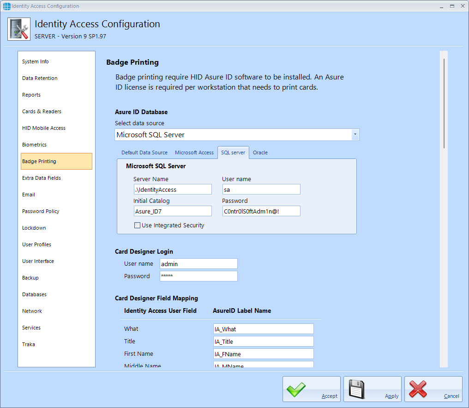469x408 pixels.
Task: Go to Services section
Action: click(56, 328)
